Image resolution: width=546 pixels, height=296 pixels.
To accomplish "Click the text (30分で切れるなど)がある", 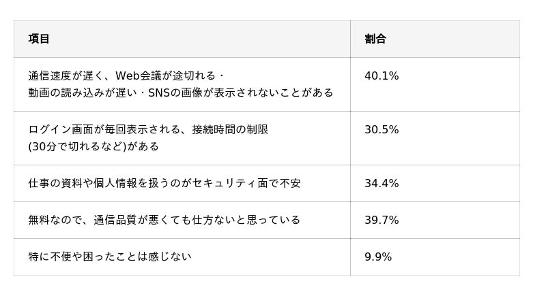I will tap(94, 146).
